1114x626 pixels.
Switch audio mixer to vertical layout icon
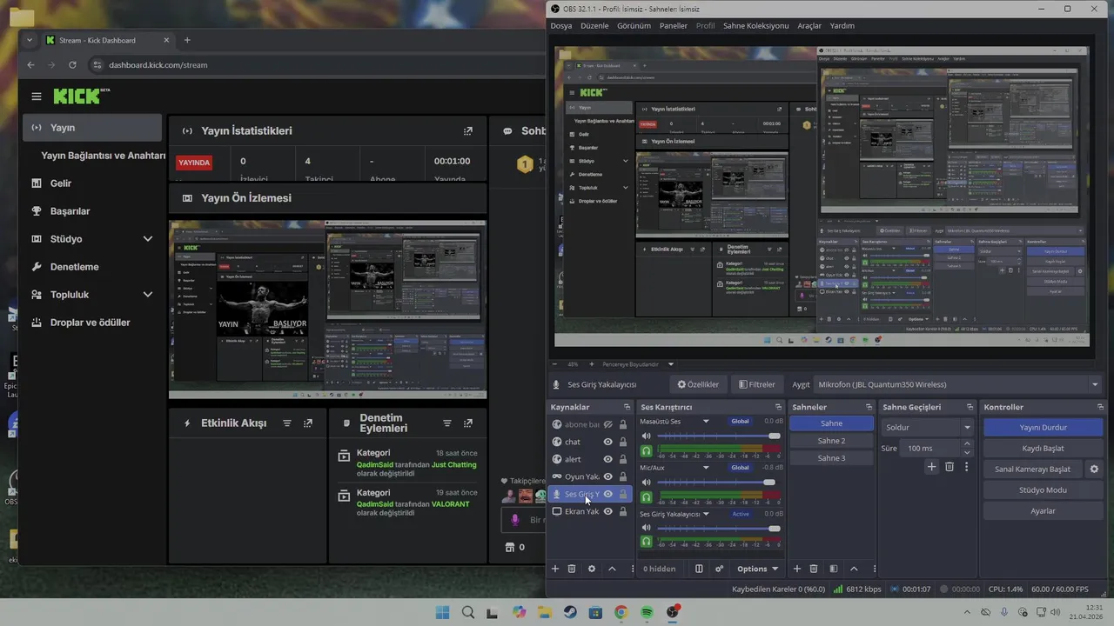tap(699, 569)
